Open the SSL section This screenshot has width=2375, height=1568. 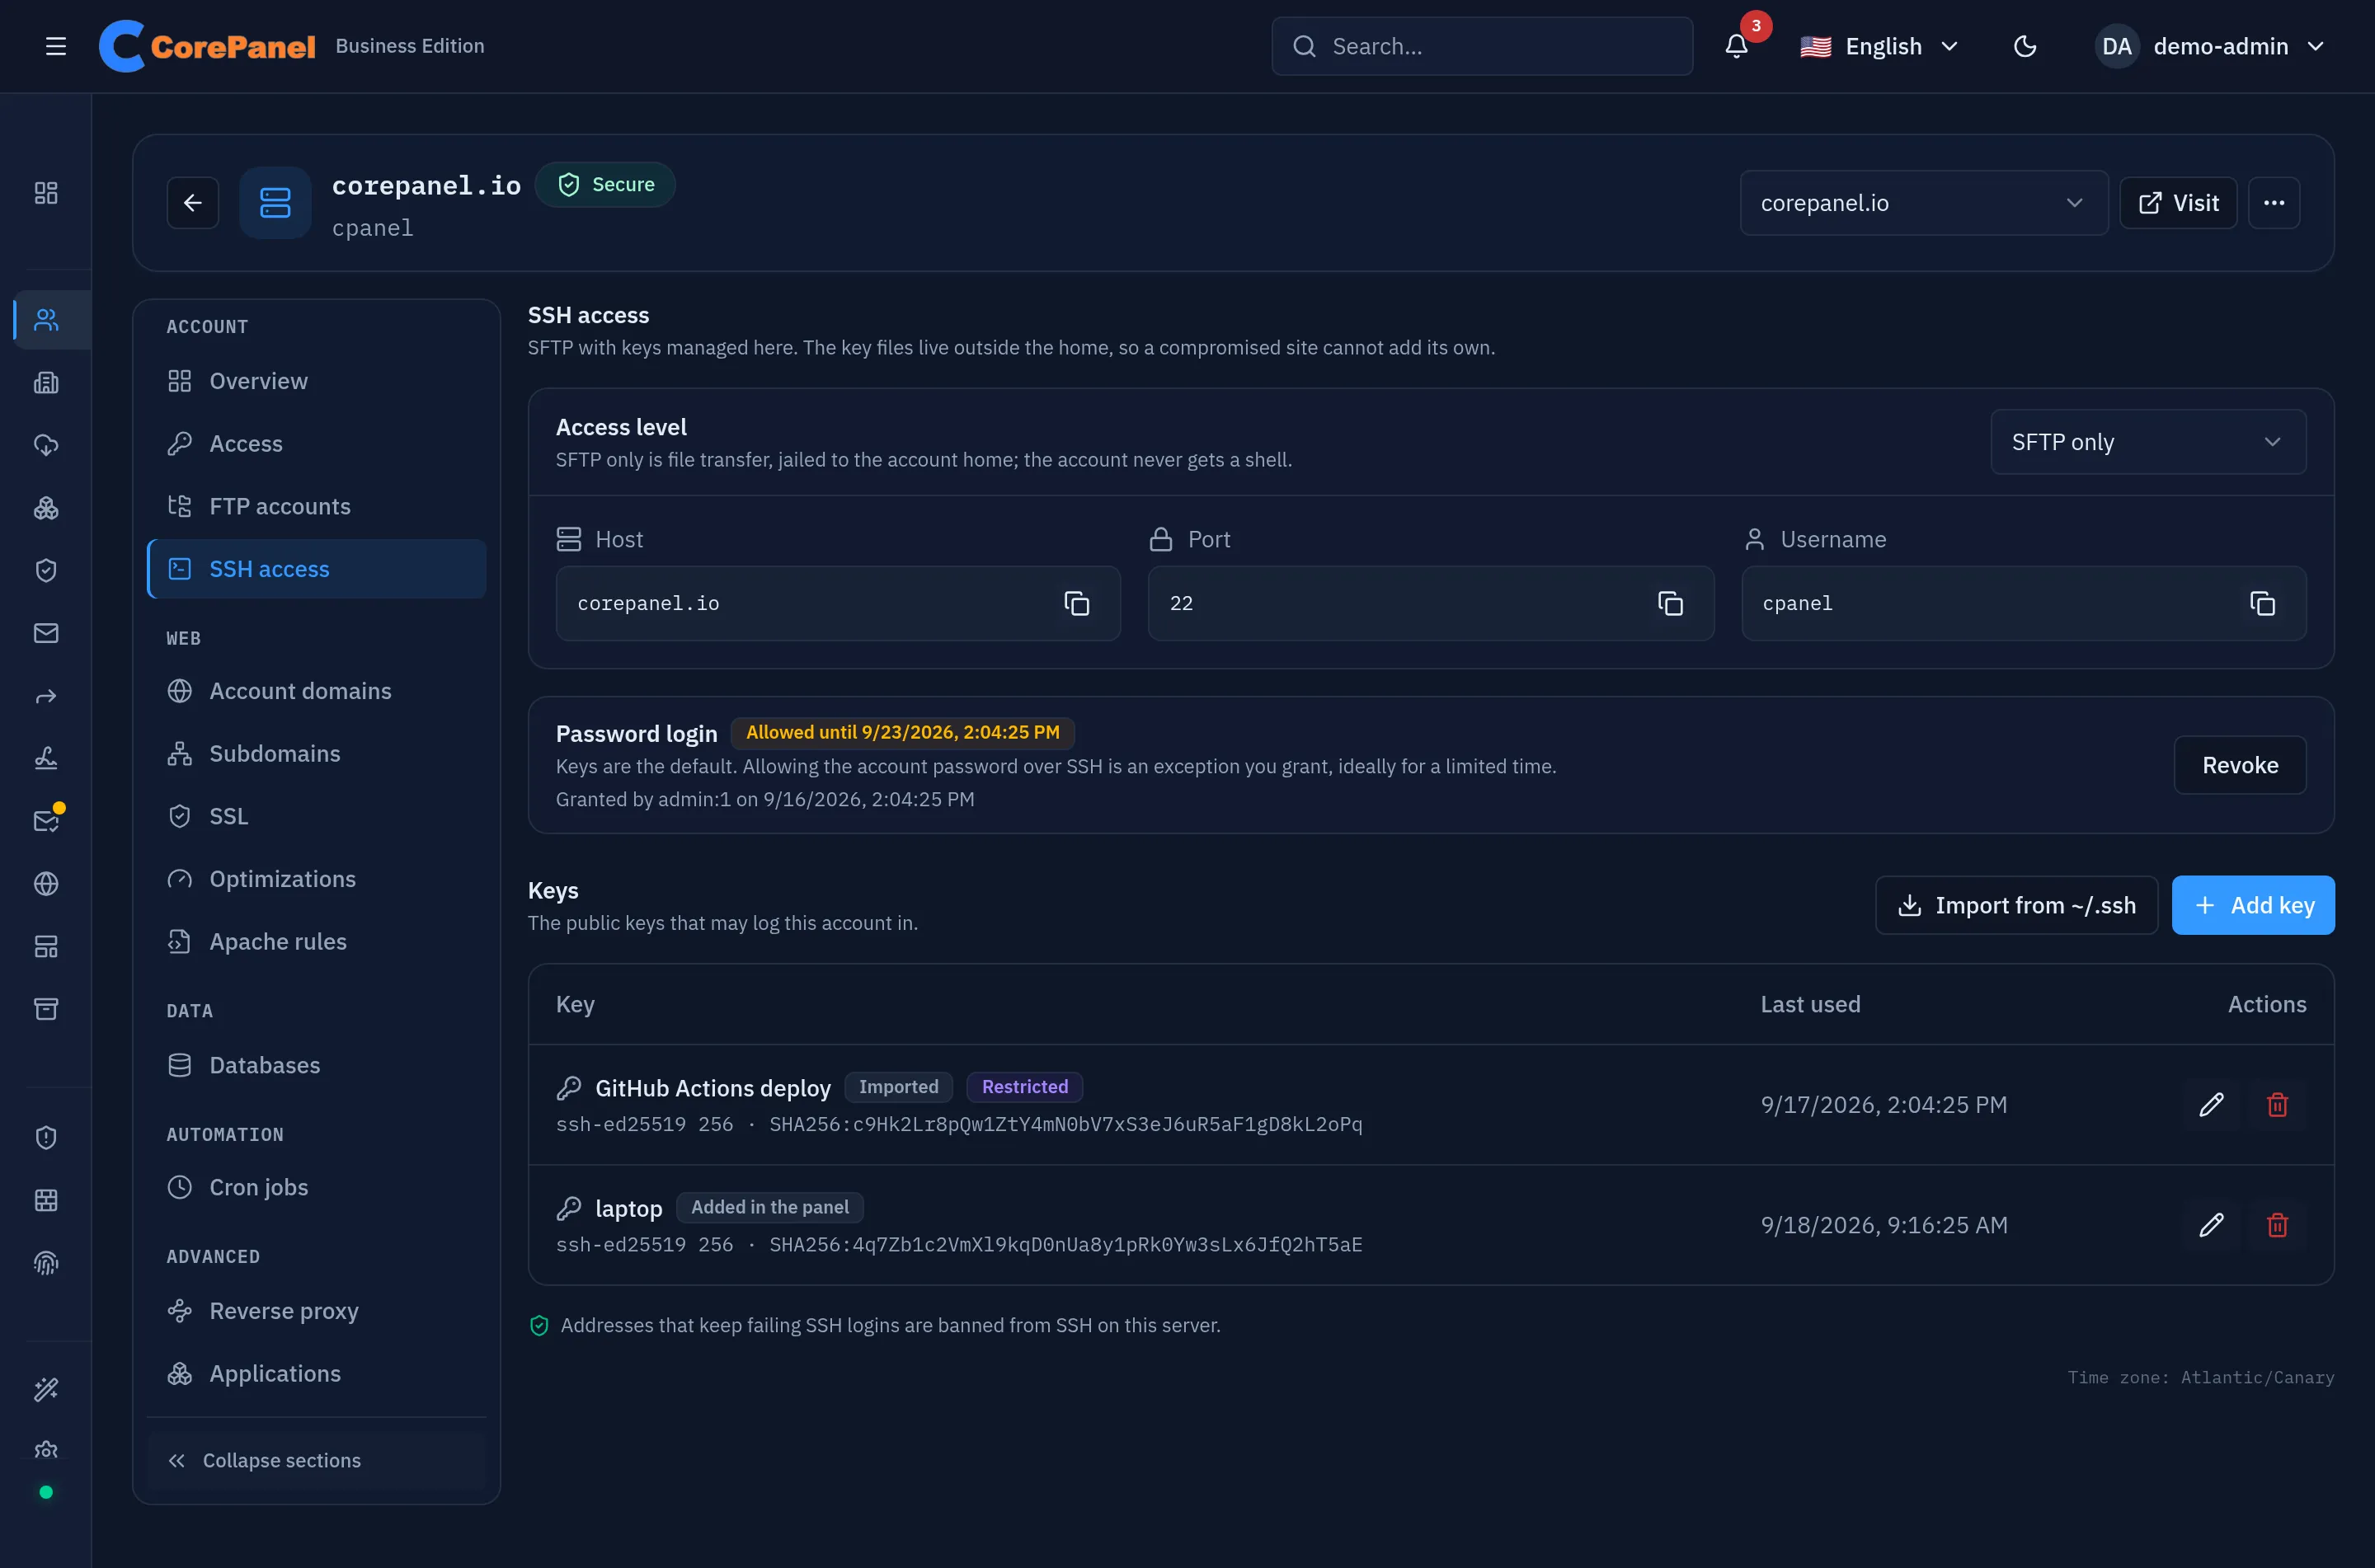(316, 816)
